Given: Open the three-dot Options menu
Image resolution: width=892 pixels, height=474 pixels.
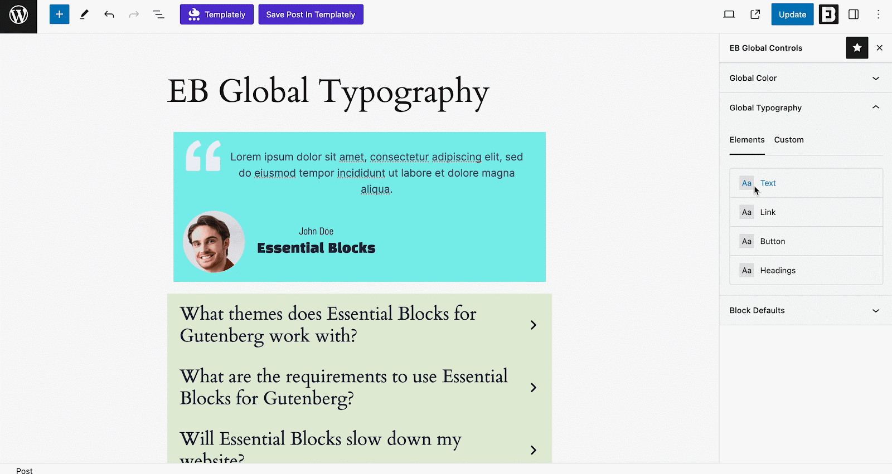Looking at the screenshot, I should tap(878, 14).
